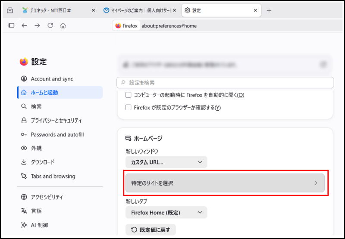Open 検索 settings category
The width and height of the screenshot is (345, 239).
pos(60,106)
